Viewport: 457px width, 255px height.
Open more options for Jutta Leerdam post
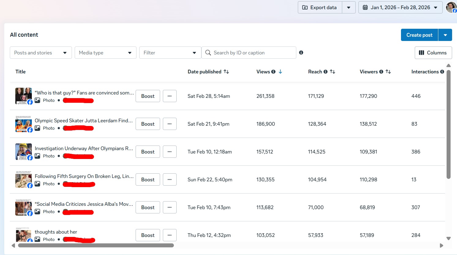pyautogui.click(x=170, y=124)
